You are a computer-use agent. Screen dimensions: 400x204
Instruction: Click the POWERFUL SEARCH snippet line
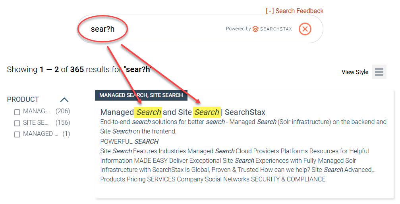click(x=129, y=141)
